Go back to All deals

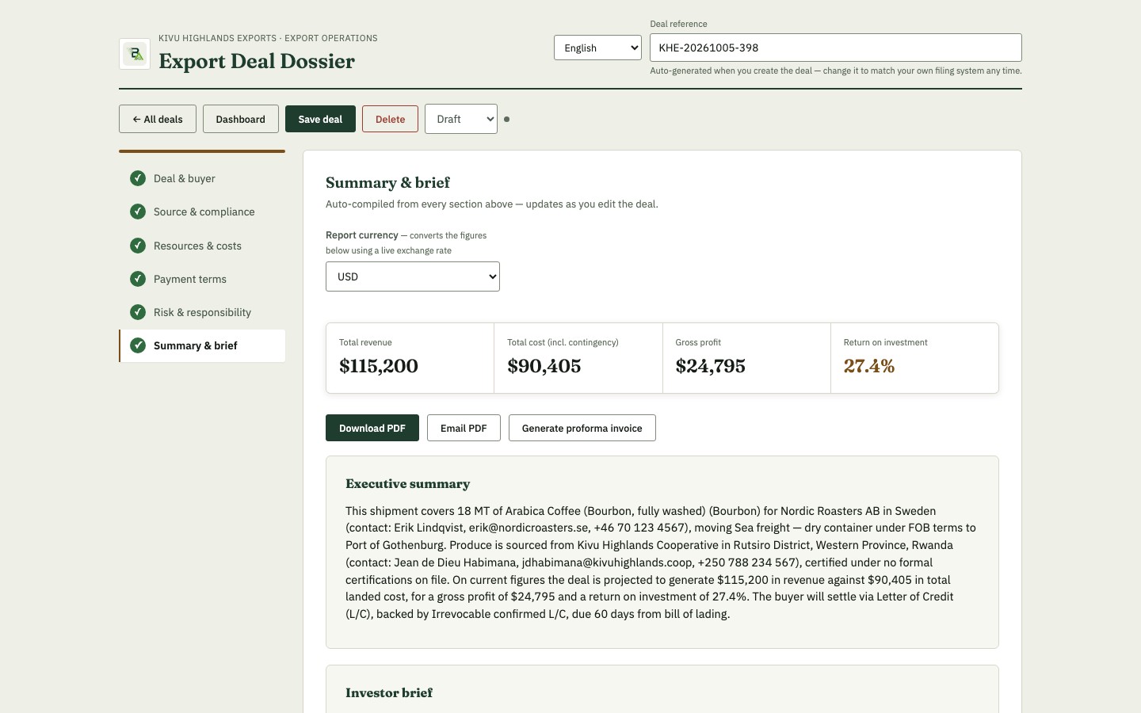pyautogui.click(x=158, y=119)
